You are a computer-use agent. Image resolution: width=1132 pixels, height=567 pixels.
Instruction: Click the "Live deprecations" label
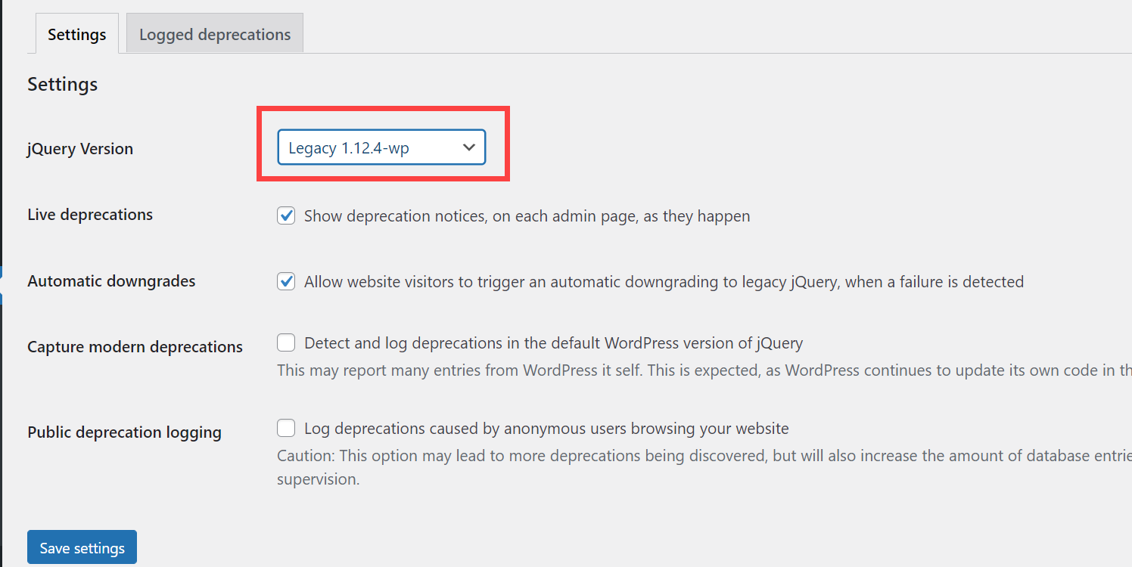[89, 214]
